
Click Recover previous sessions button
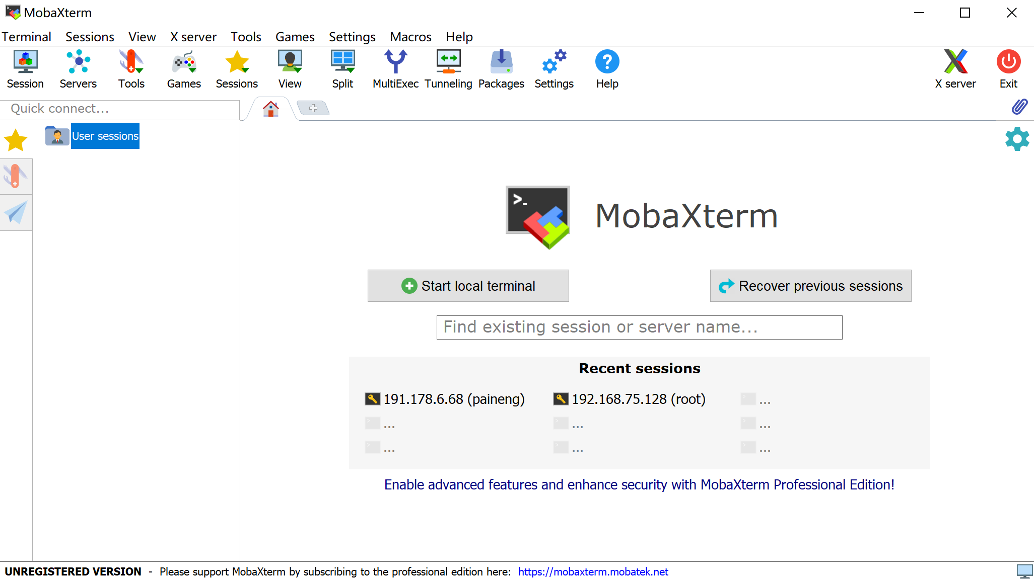pyautogui.click(x=811, y=286)
